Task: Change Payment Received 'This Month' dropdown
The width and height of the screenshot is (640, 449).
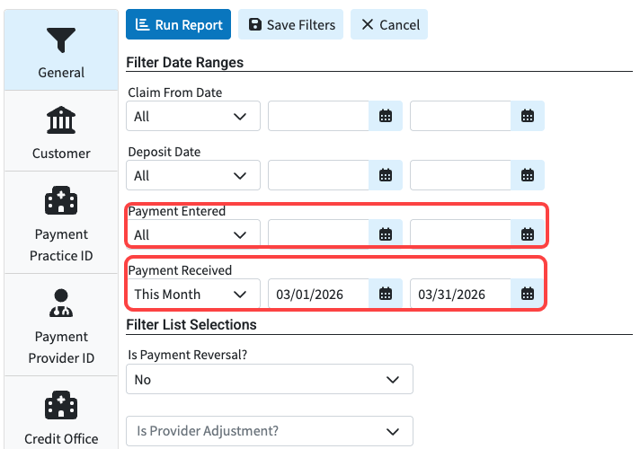Action: pos(193,294)
